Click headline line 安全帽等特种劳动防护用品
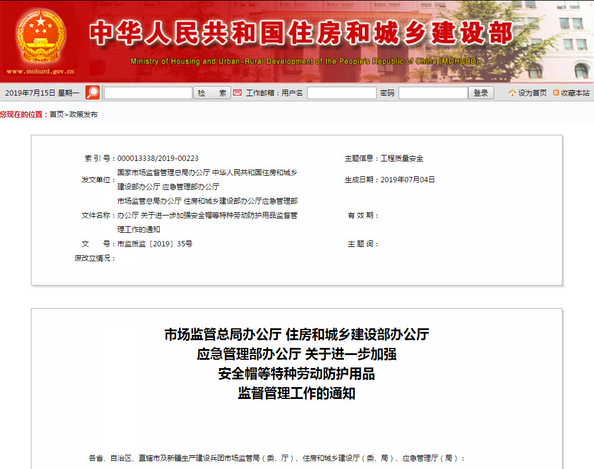 pyautogui.click(x=296, y=374)
